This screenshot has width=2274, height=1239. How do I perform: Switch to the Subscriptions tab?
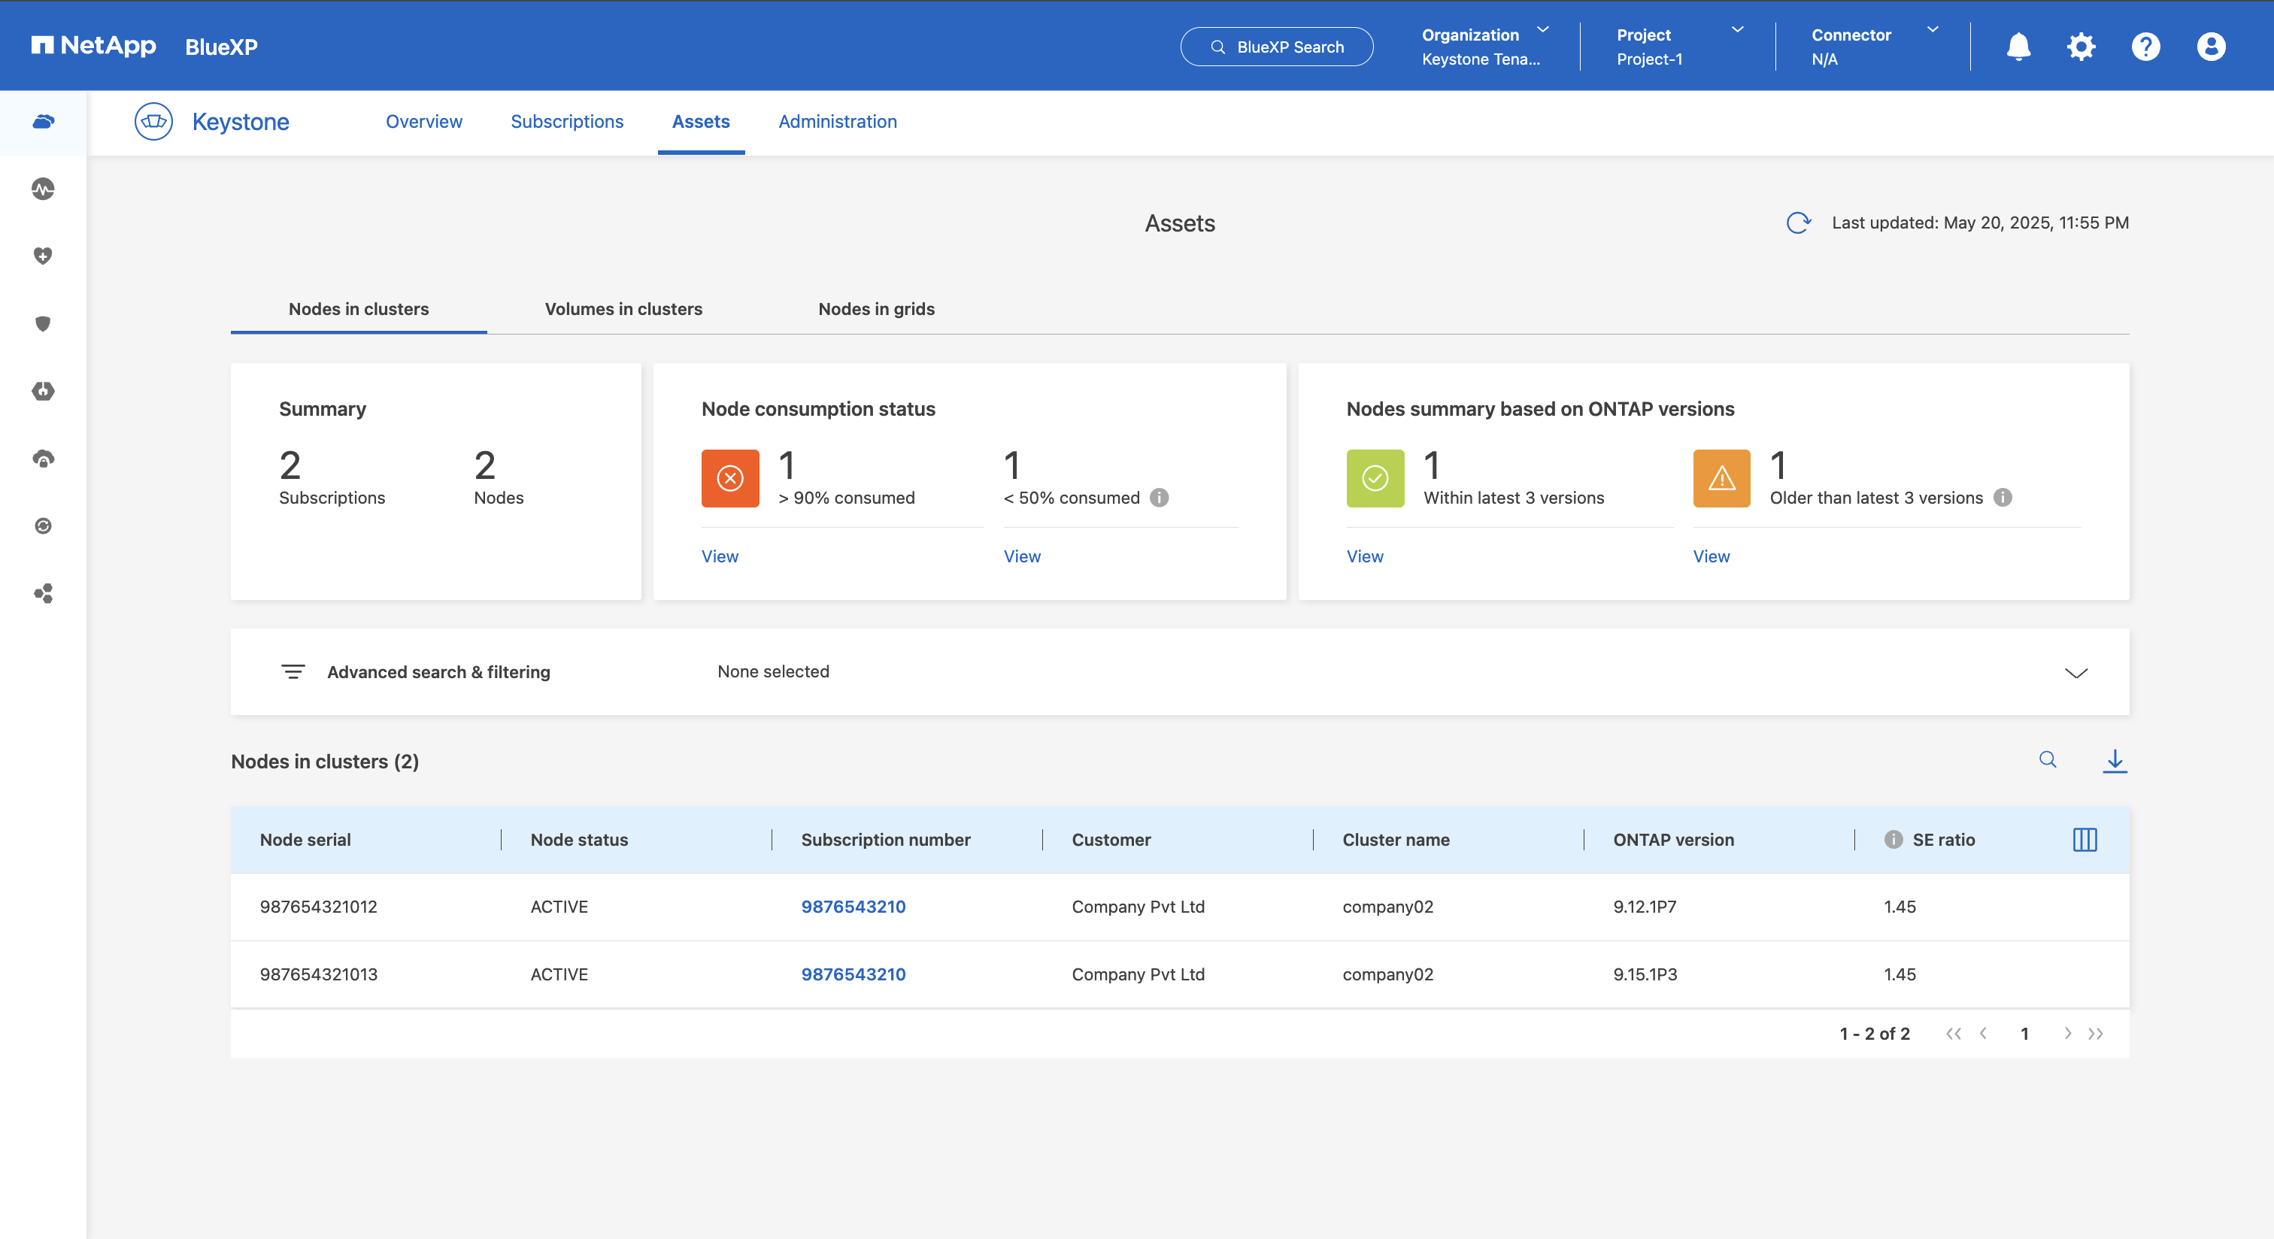tap(567, 122)
